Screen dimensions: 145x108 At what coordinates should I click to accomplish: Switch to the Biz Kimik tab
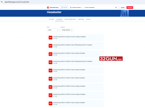(52, 19)
